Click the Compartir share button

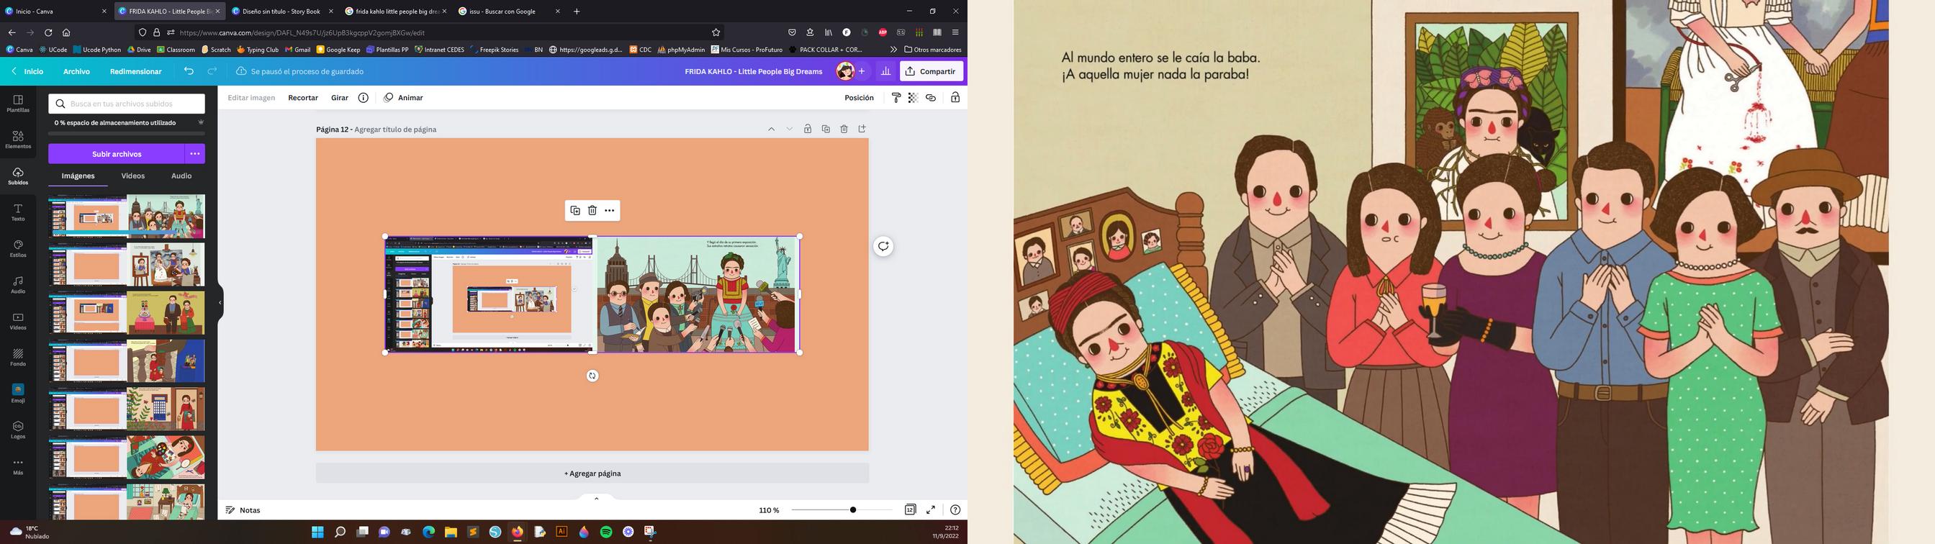pos(932,71)
